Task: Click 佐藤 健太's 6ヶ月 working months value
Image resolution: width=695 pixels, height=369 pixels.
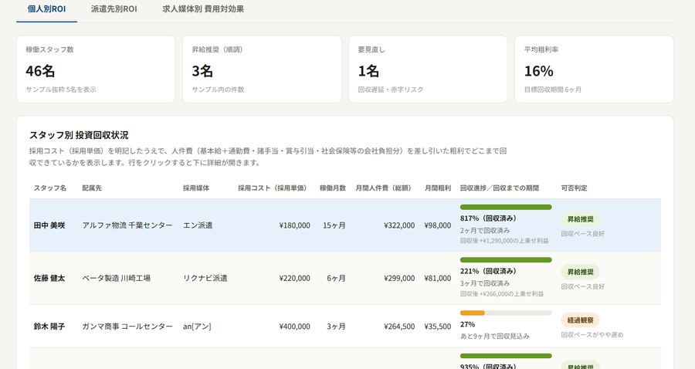Action: (336, 278)
